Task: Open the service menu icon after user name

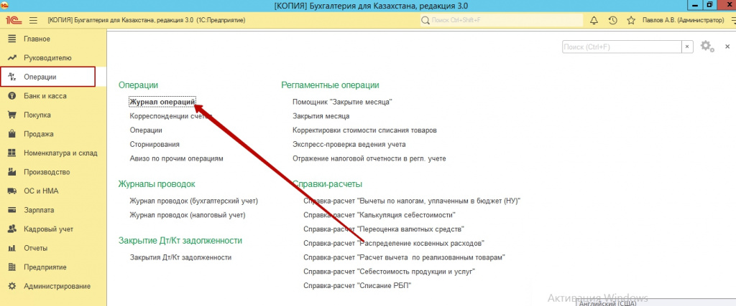Action: tap(734, 21)
